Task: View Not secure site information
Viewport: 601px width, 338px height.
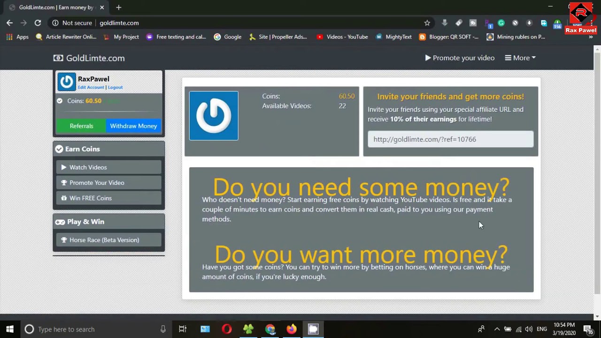Action: 72,23
